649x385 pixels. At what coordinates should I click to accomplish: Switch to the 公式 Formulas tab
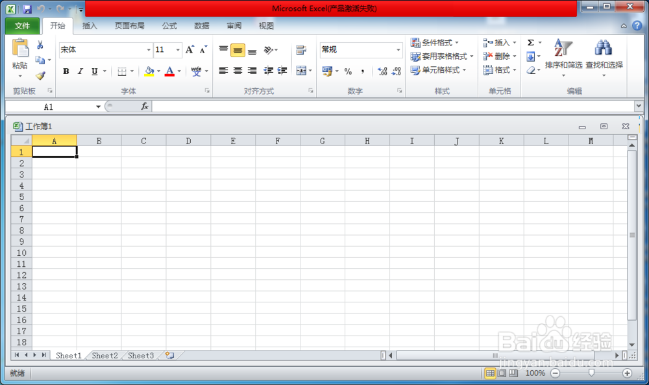169,26
